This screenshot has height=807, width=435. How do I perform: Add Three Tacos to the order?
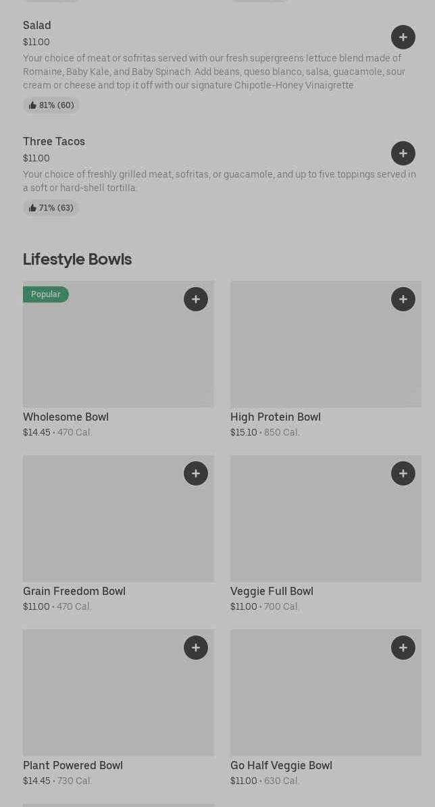(403, 153)
